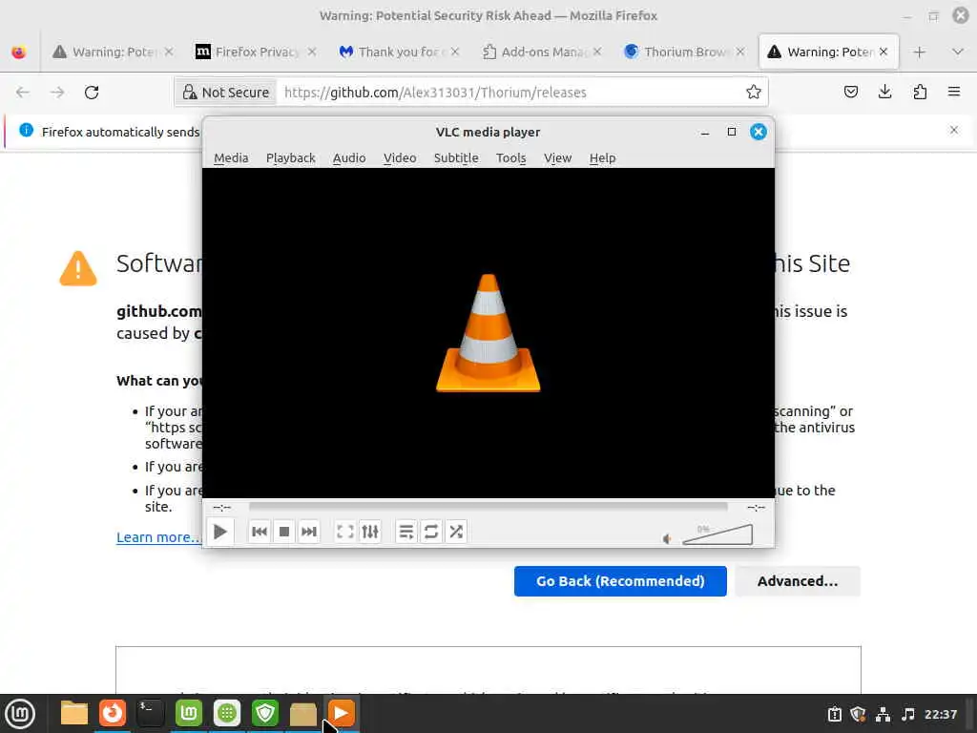This screenshot has width=977, height=733.
Task: Open the VLC Tools menu
Action: pos(511,157)
